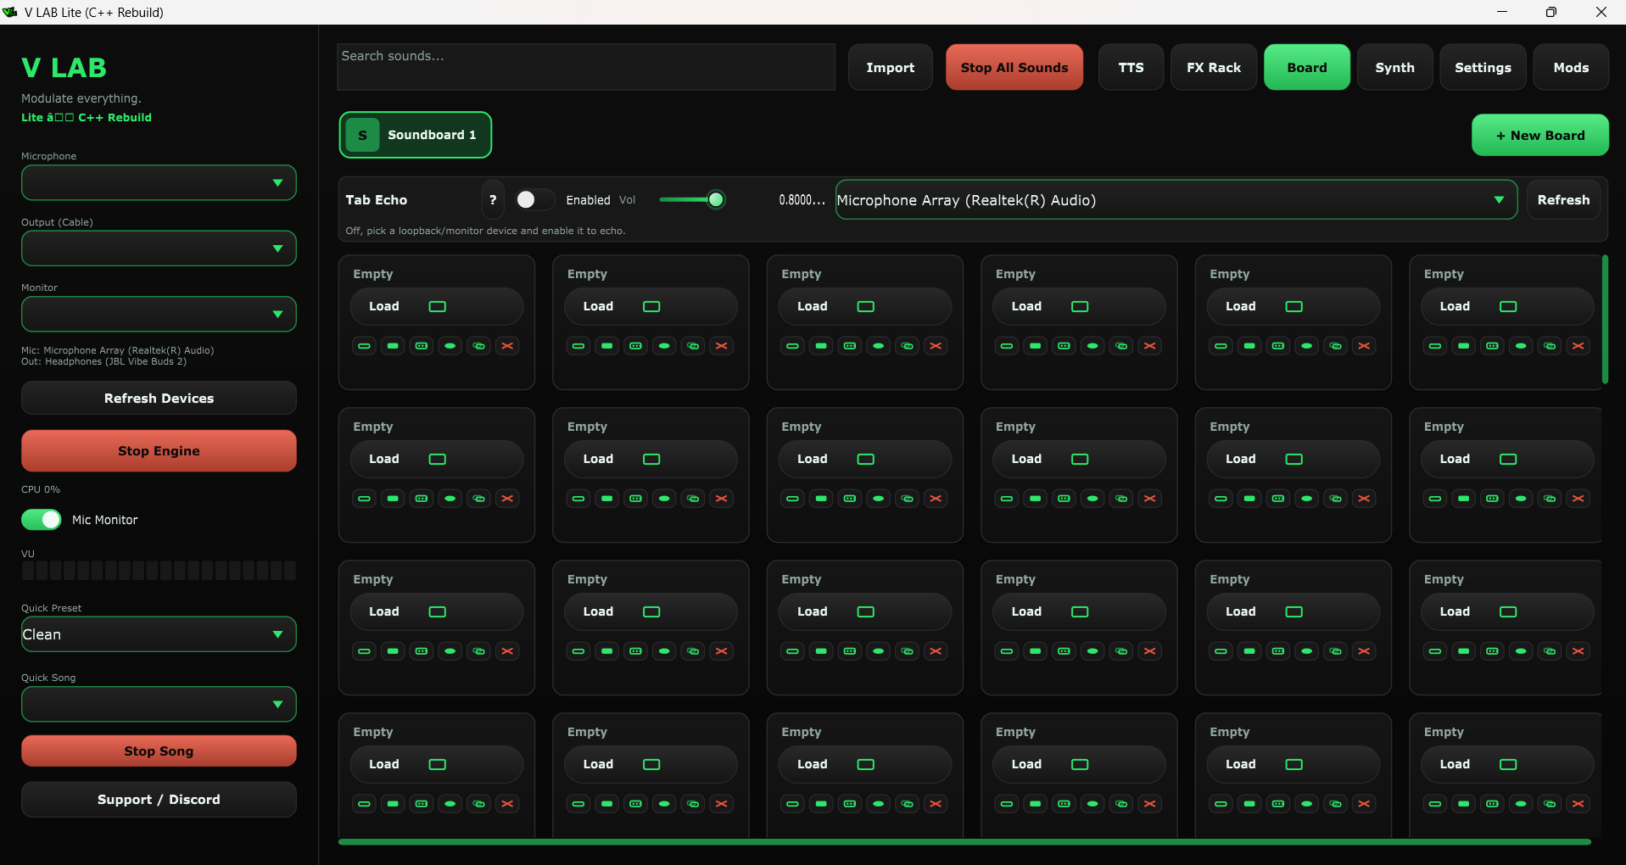Go to the Synth tab

click(1394, 67)
